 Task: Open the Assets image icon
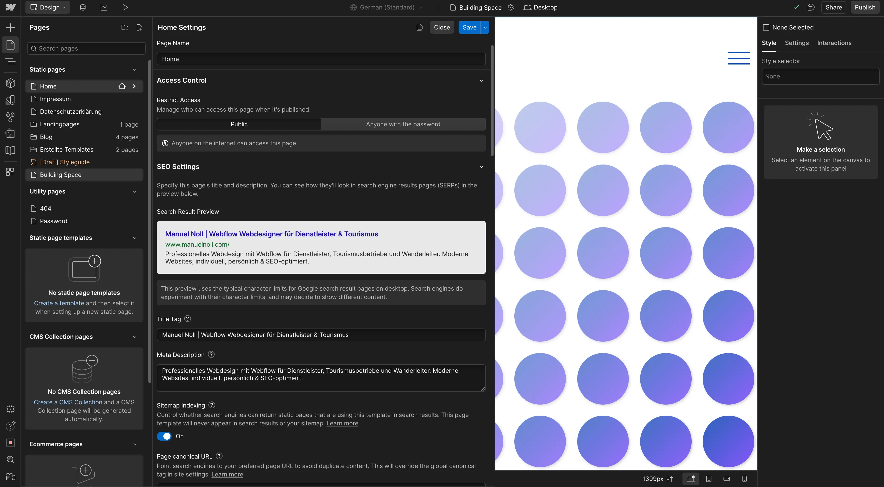10,134
